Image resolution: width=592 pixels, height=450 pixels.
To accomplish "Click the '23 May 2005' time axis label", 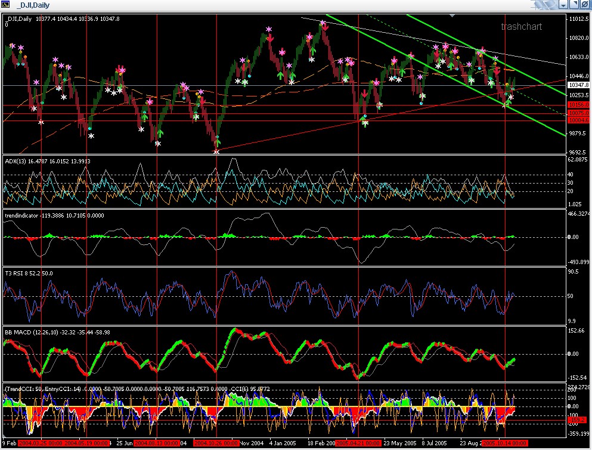I will 400,443.
